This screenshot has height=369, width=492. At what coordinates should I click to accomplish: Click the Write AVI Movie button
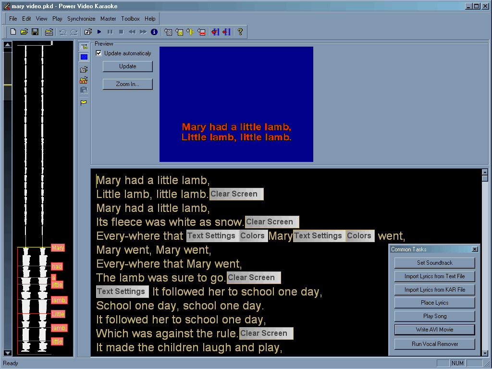tap(434, 330)
